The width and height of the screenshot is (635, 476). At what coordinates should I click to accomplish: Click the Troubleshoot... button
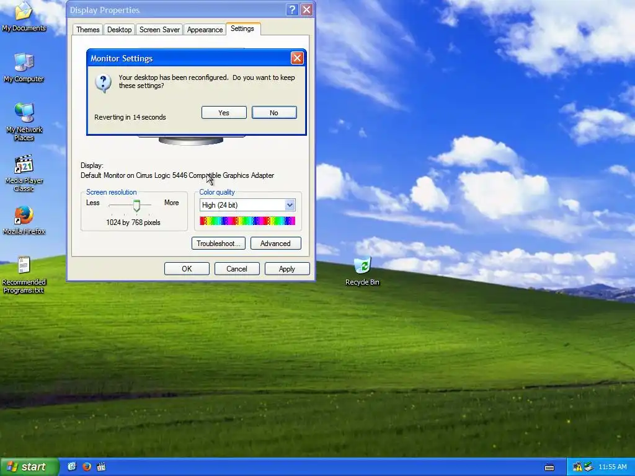point(218,243)
